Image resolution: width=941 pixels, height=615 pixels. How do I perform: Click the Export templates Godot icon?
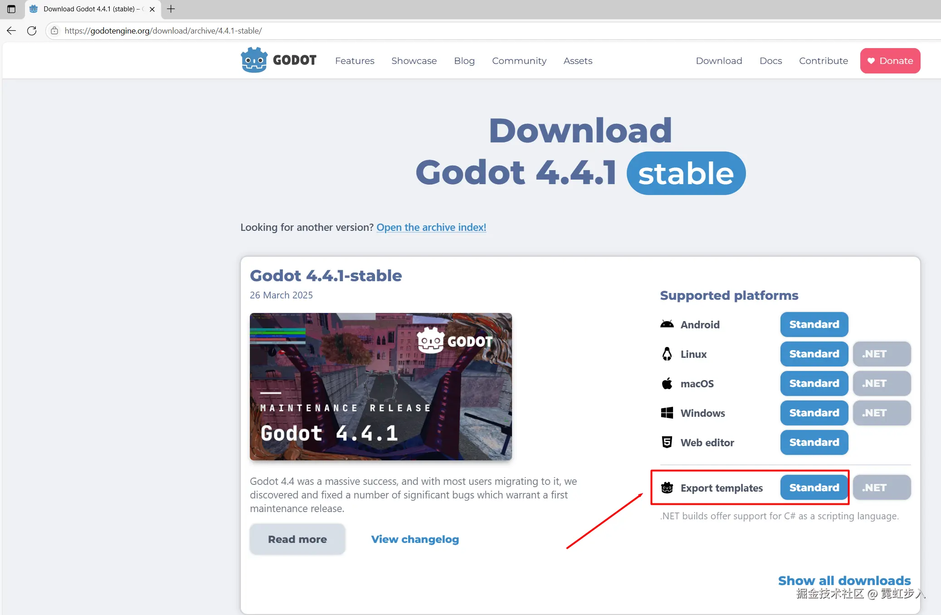pos(667,488)
